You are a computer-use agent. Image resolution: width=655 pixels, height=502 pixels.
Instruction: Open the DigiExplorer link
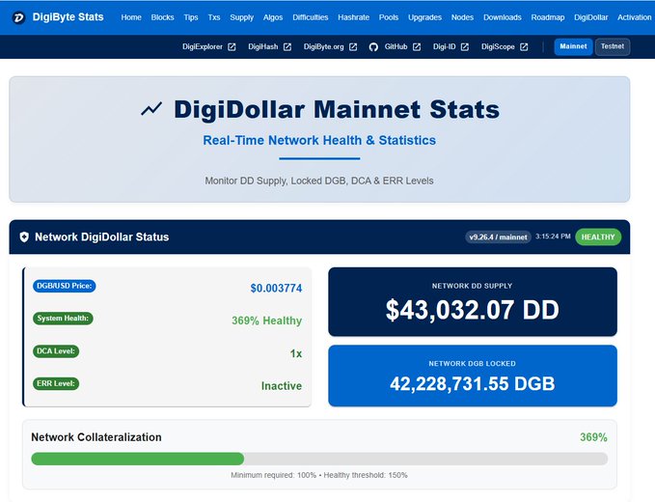pos(203,46)
